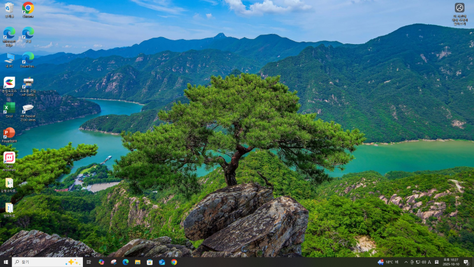
Task: Launch Microsoft Store from the taskbar
Action: point(150,262)
